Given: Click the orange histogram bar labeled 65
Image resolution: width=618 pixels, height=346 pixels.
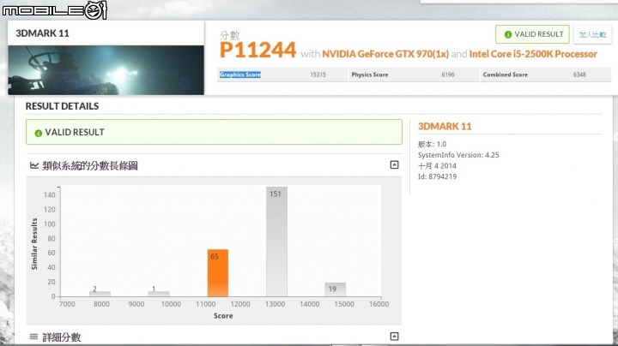Looking at the screenshot, I should tap(217, 273).
